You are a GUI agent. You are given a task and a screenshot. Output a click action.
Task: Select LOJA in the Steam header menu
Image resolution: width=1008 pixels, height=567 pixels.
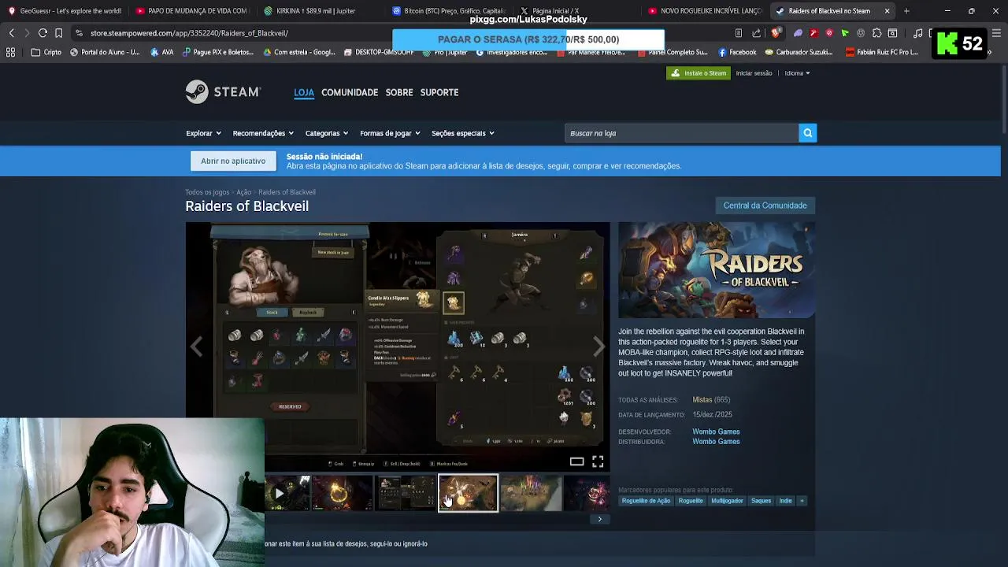(304, 92)
